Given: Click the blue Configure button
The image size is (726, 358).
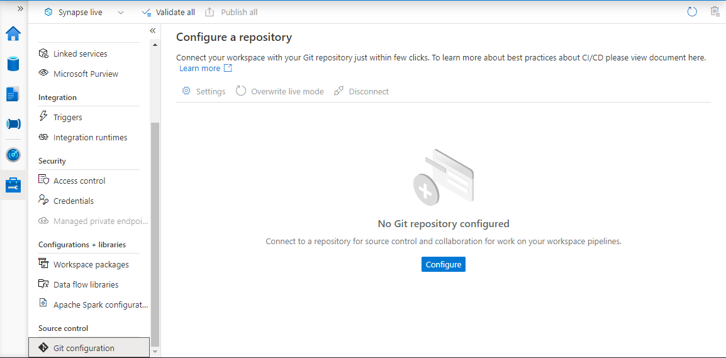Looking at the screenshot, I should (x=443, y=264).
